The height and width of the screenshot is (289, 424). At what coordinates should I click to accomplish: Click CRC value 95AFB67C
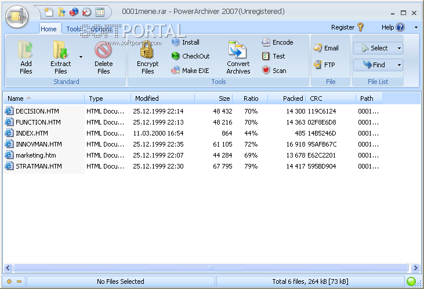coord(322,144)
